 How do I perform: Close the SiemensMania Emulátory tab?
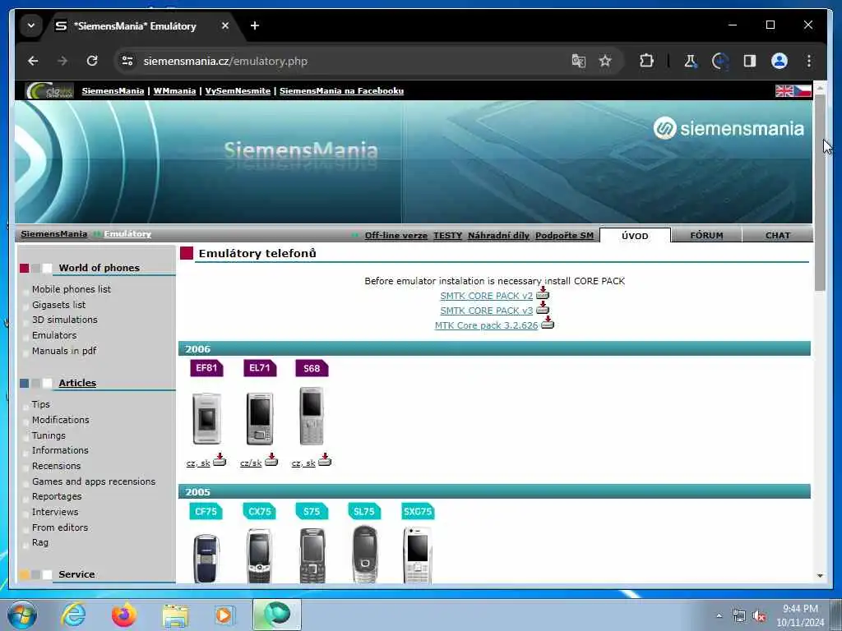coord(225,25)
